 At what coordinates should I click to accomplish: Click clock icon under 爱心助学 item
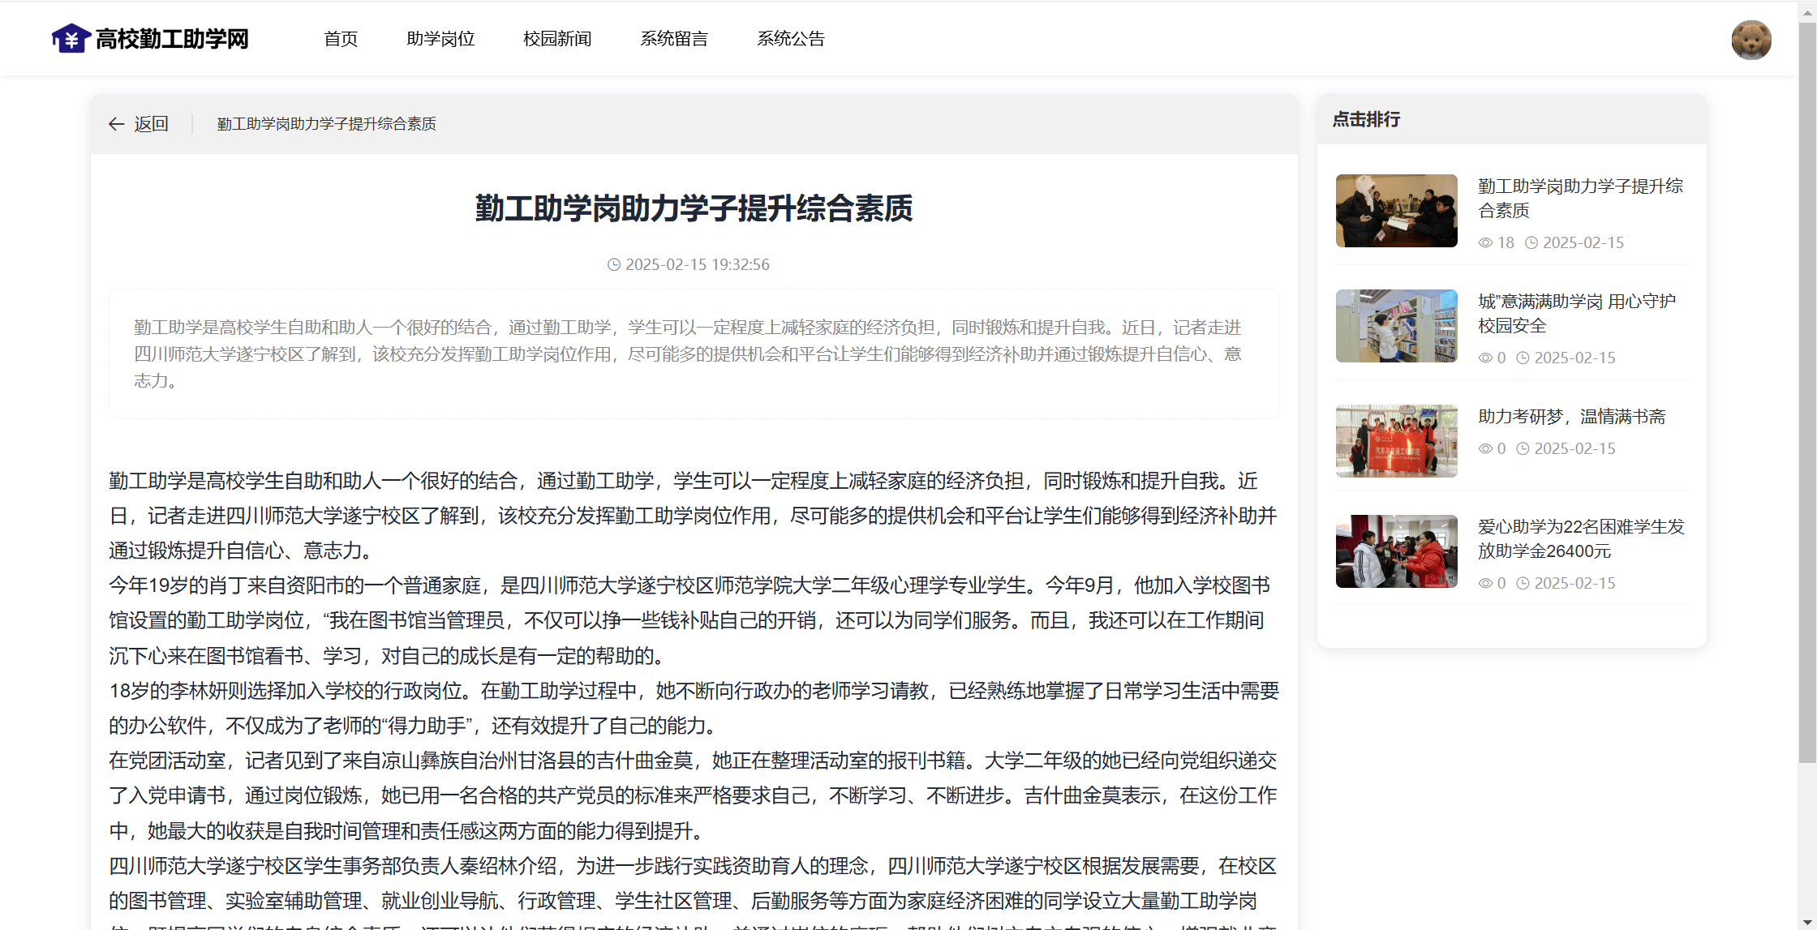(x=1523, y=583)
